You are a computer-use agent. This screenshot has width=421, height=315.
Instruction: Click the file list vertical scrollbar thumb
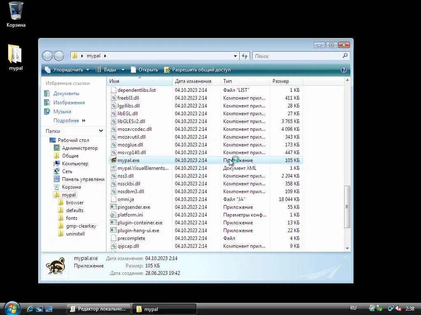(x=347, y=207)
